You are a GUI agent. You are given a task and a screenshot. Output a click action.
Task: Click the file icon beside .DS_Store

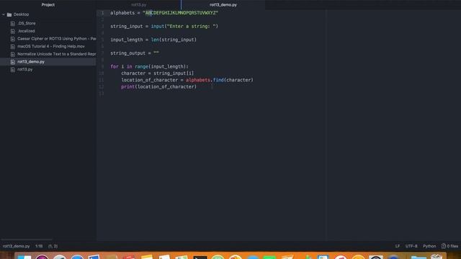coord(13,24)
